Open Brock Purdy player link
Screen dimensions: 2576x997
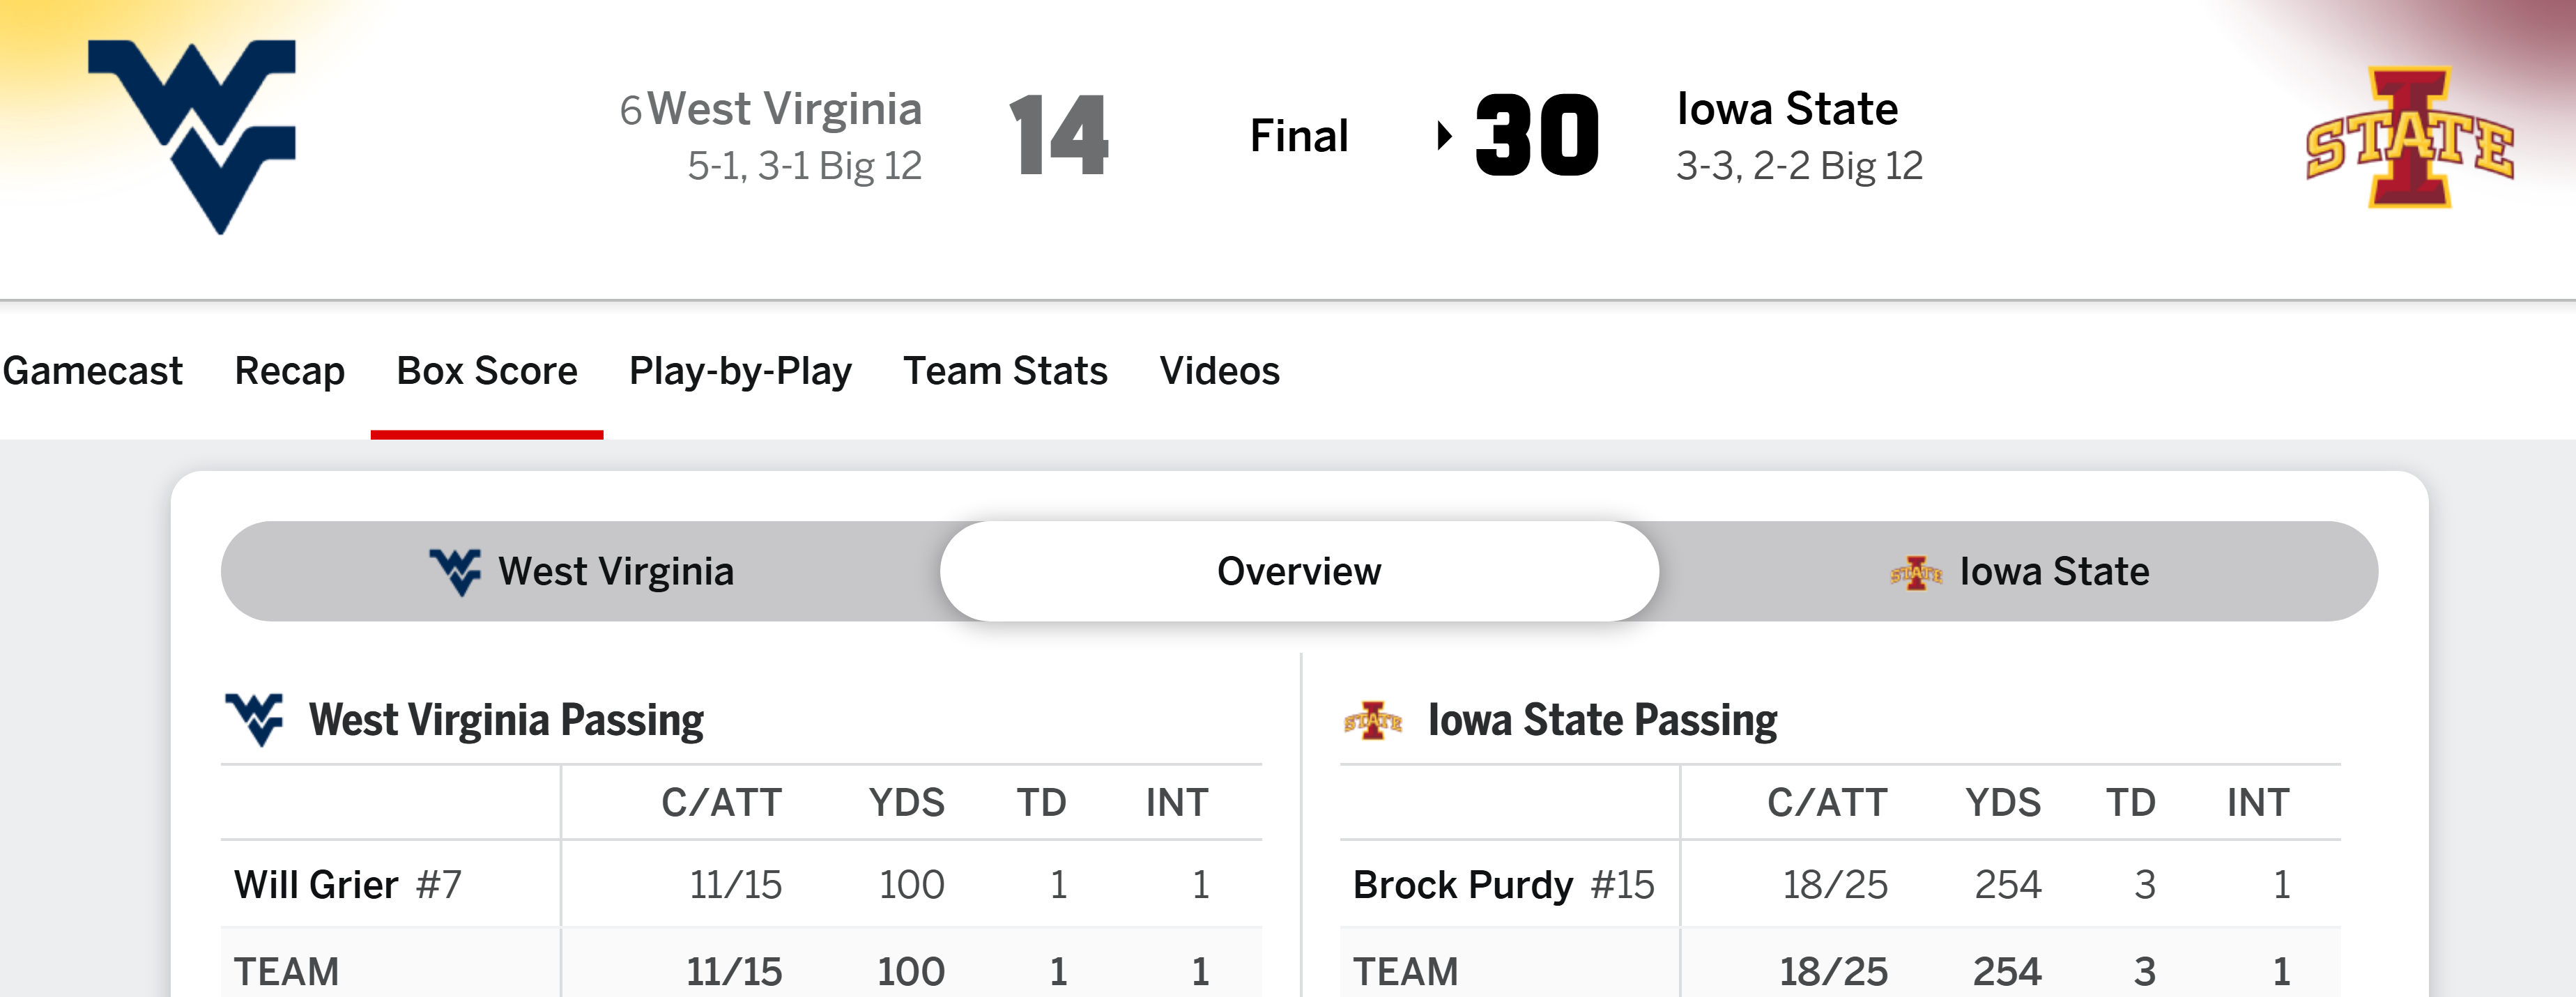pos(1462,885)
